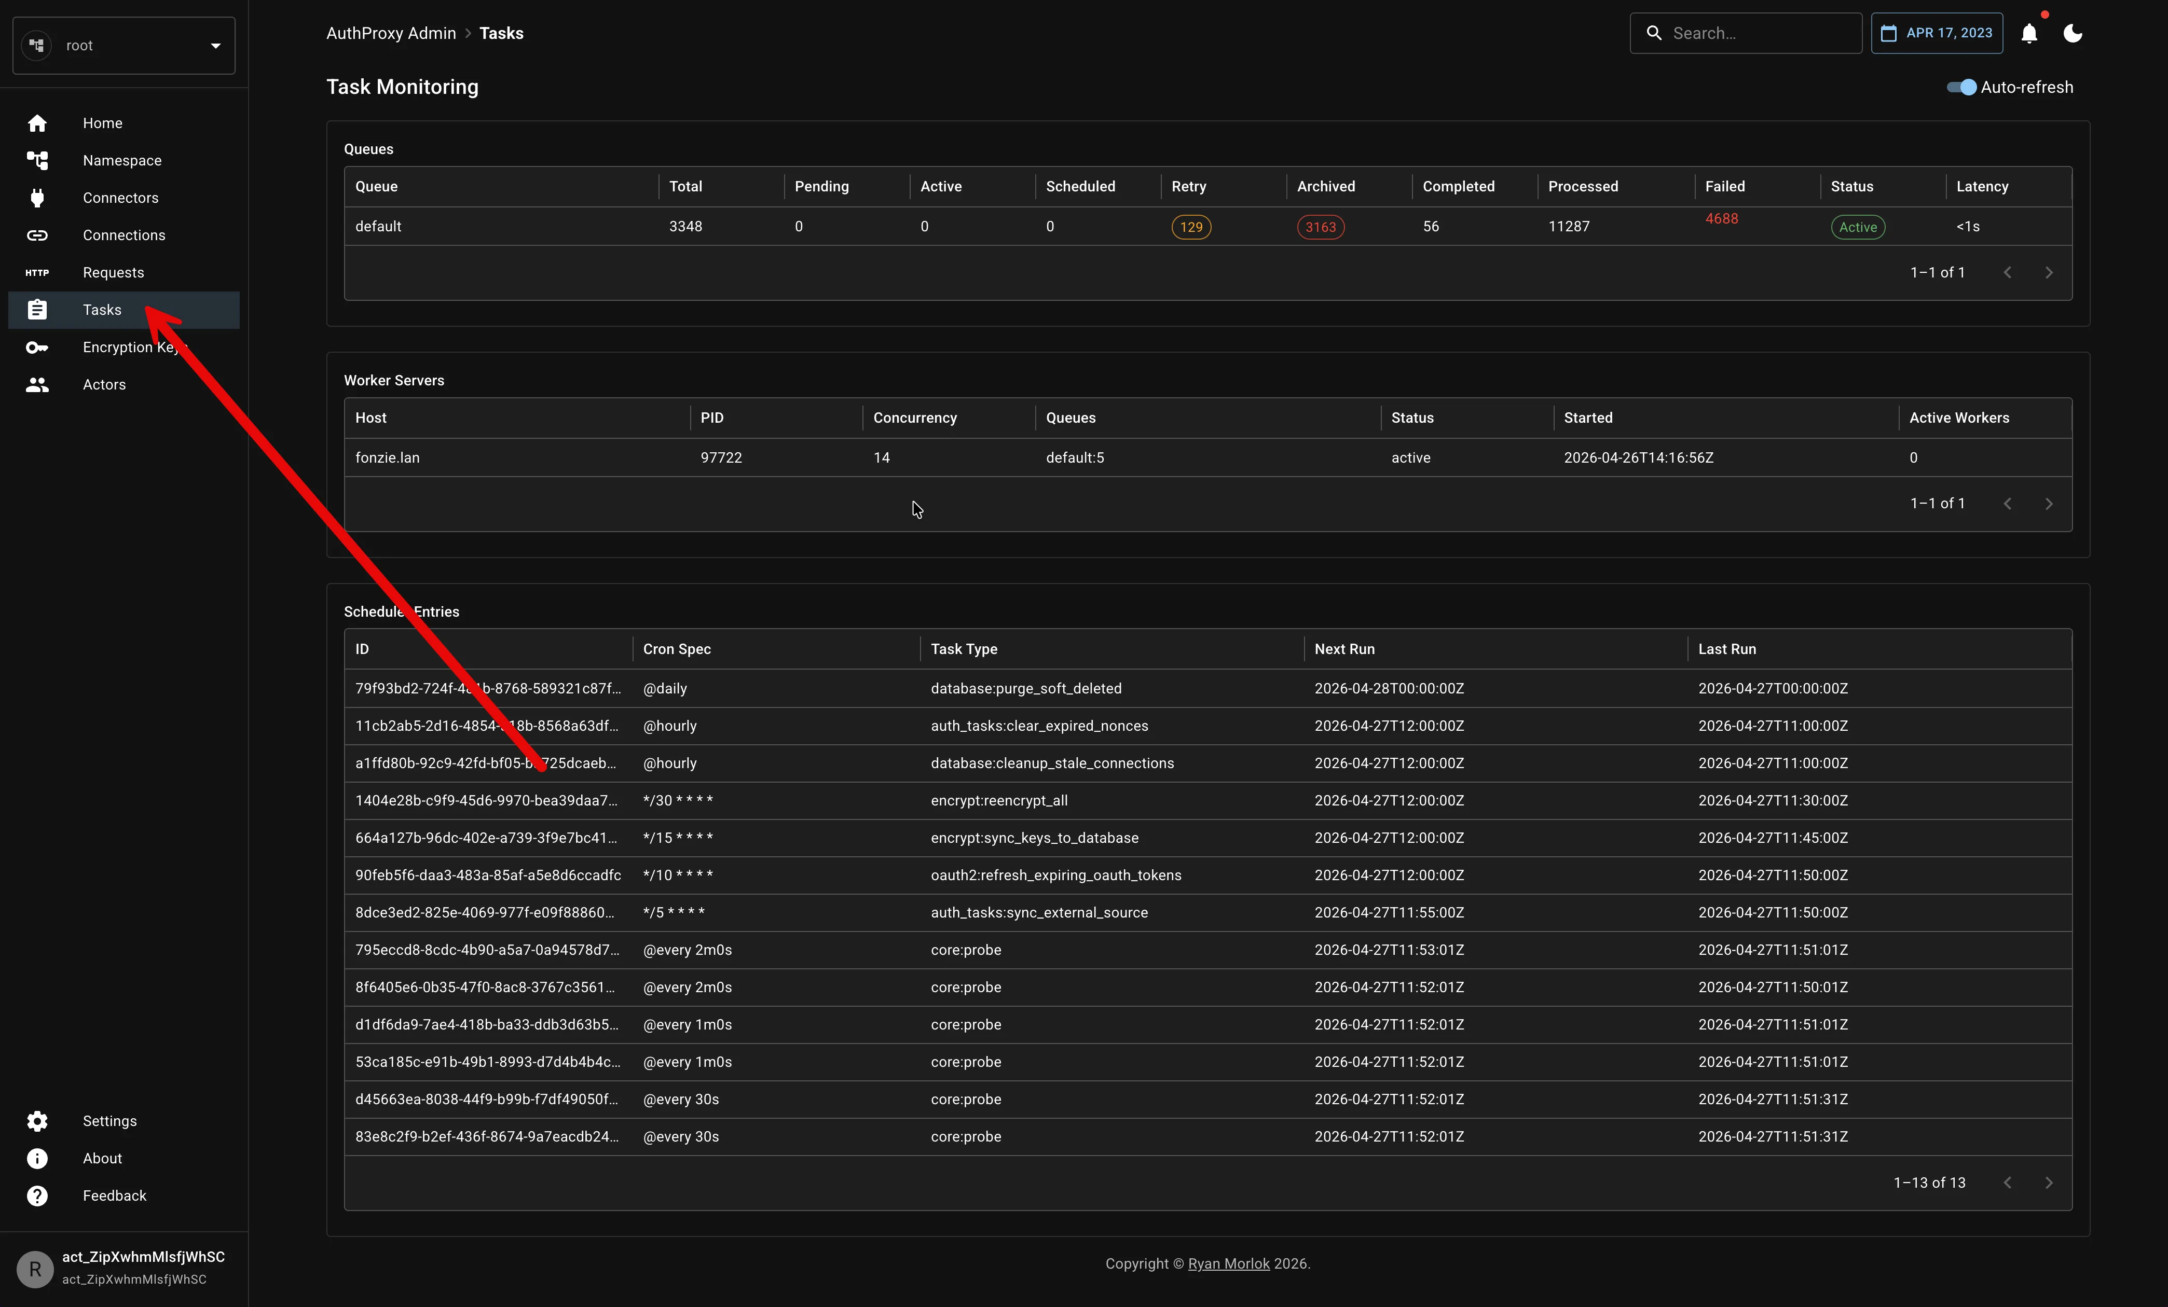
Task: Click encrypt:reencrypt_all task type
Action: pos(999,800)
